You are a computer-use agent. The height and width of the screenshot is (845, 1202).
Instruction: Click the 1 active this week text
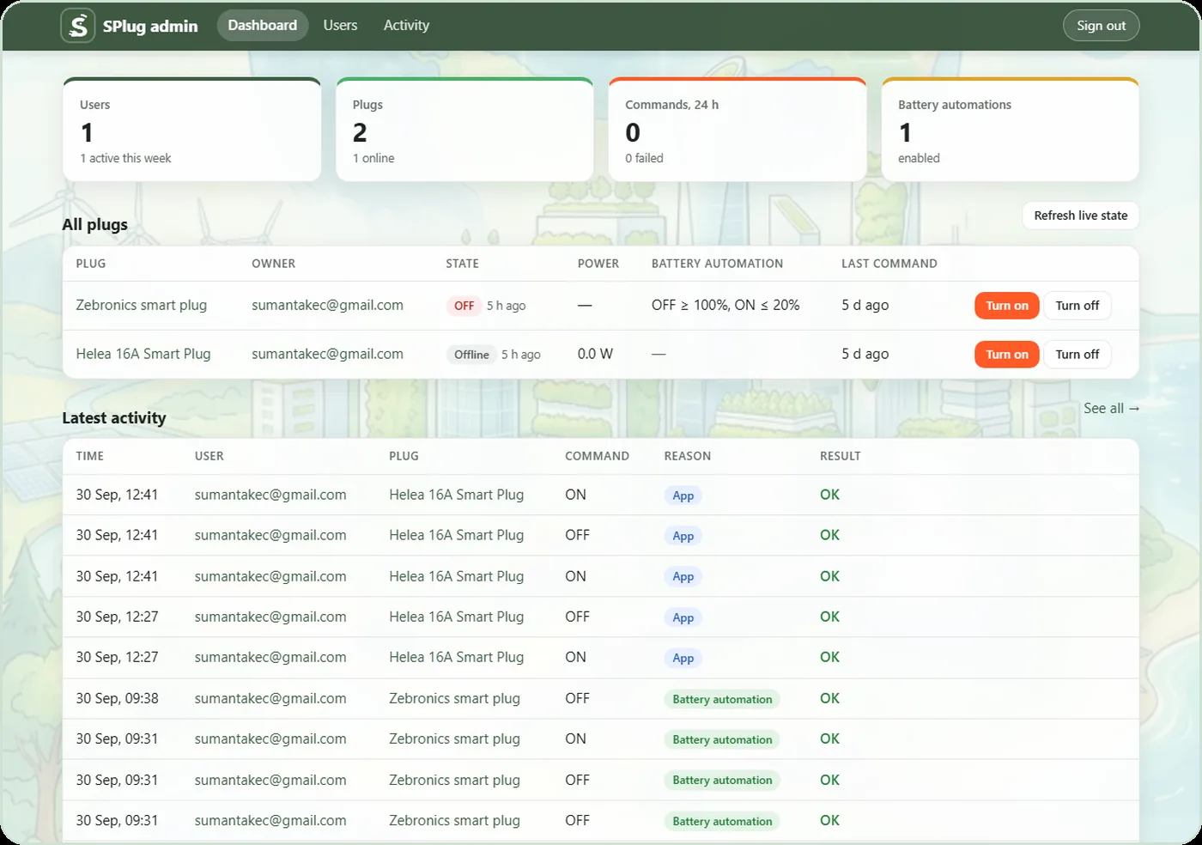[x=125, y=158]
